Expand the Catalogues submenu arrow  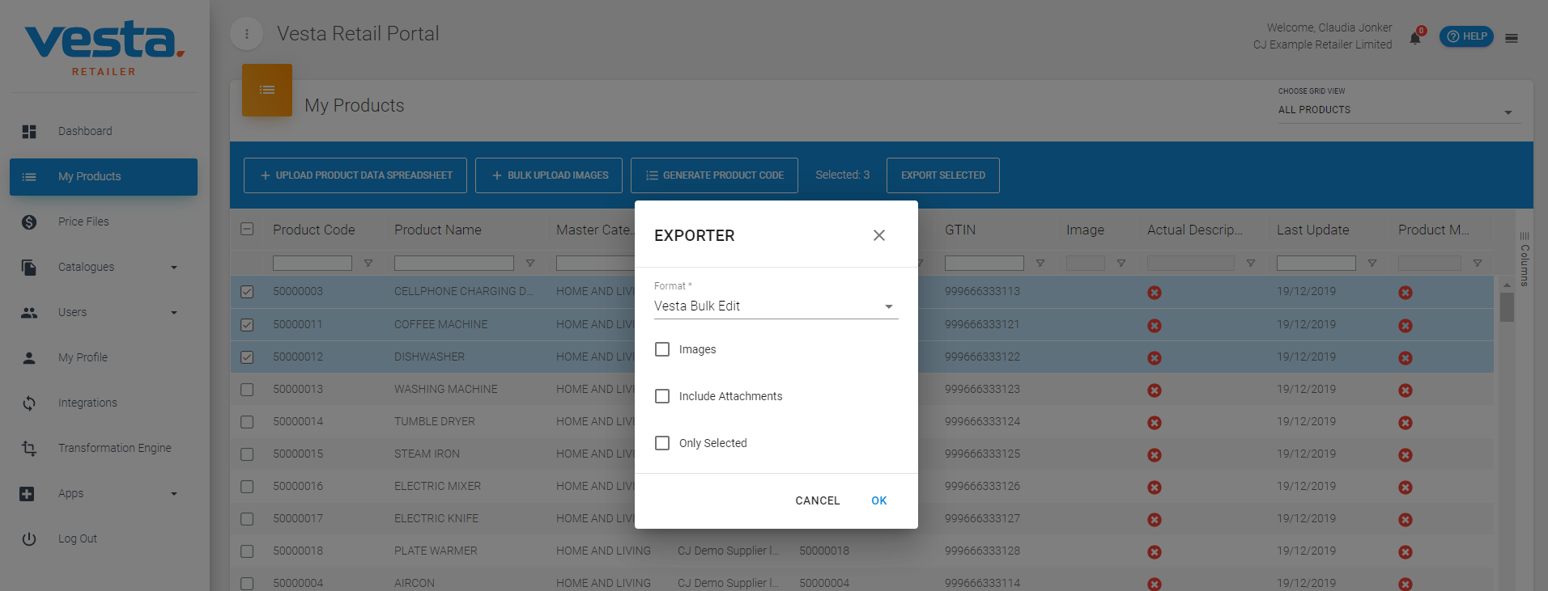(174, 268)
